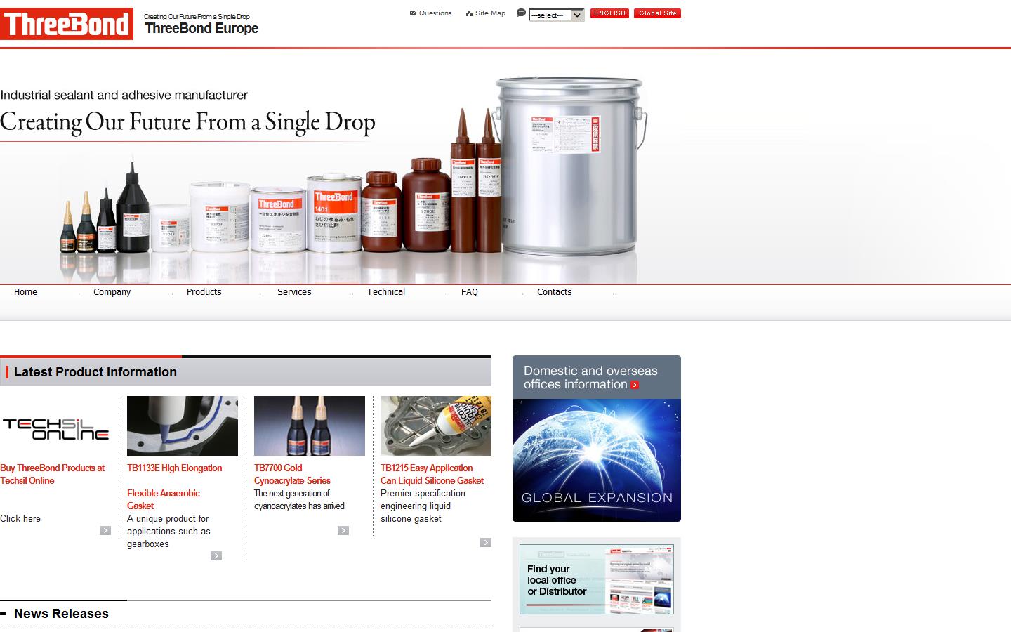Click the ENGLISH button
Image resolution: width=1011 pixels, height=632 pixels.
(x=609, y=13)
